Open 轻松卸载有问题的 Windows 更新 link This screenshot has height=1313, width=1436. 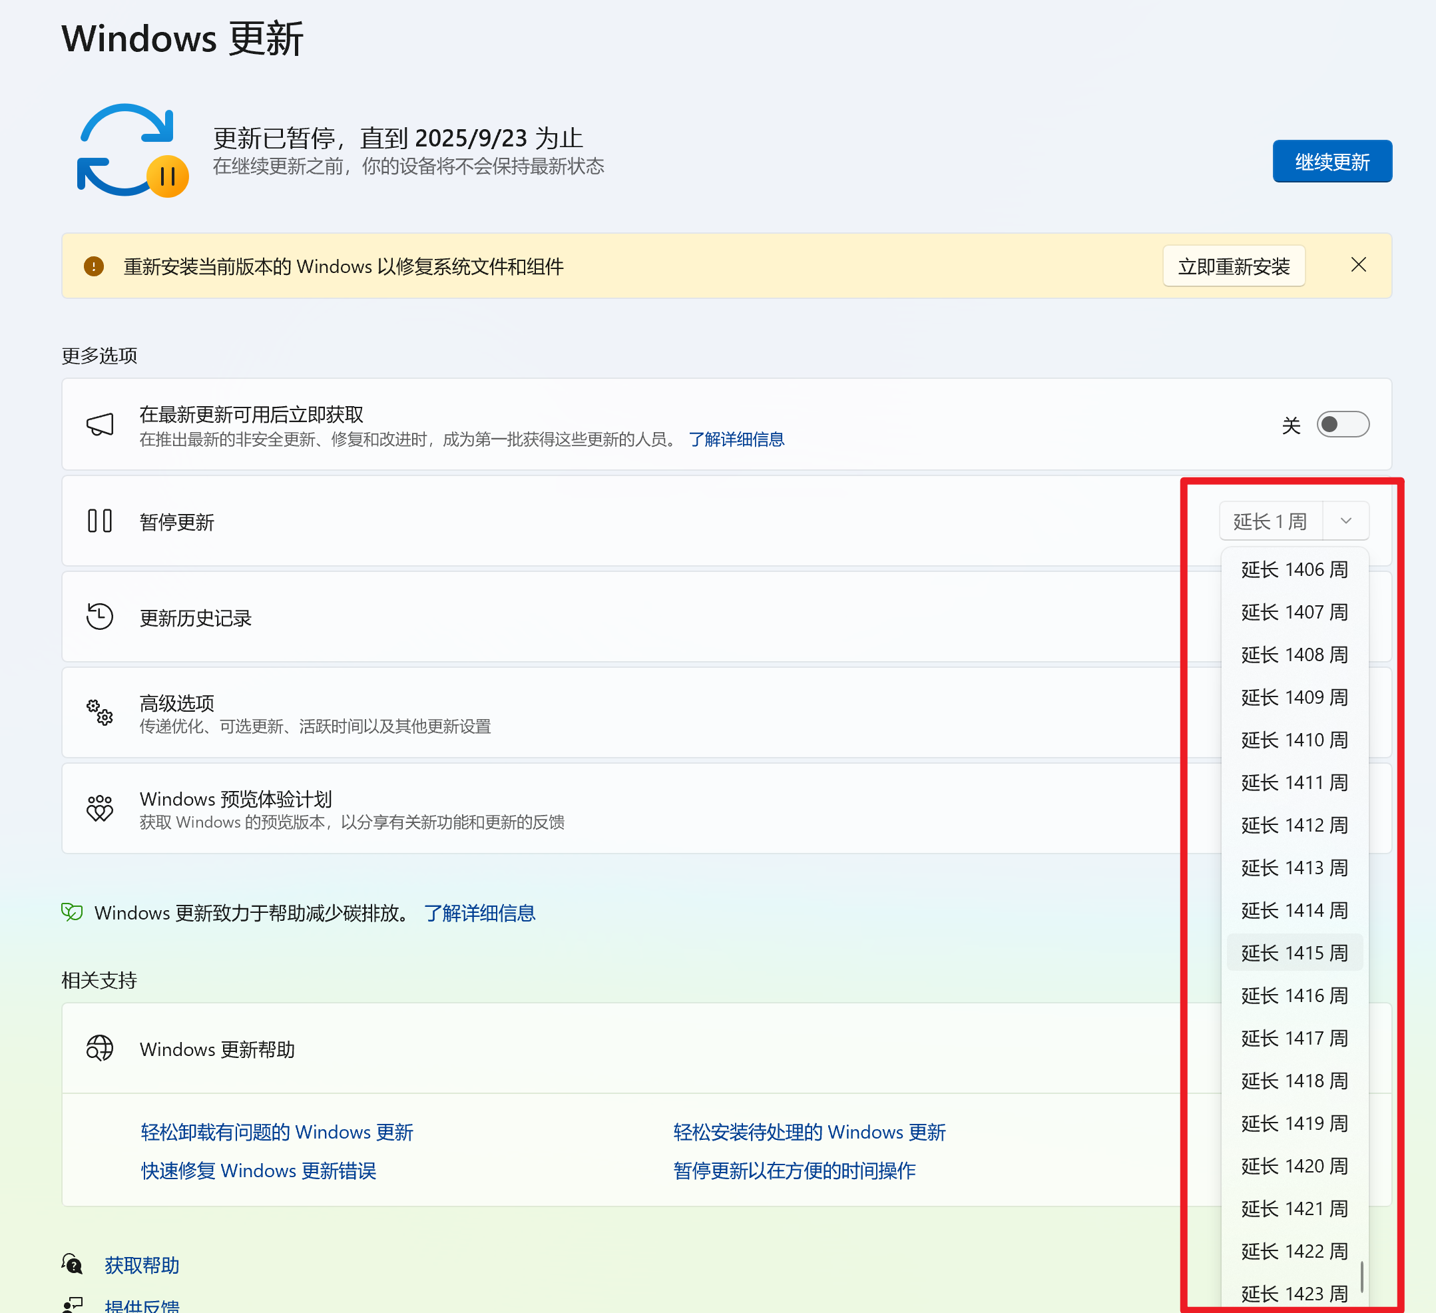point(277,1132)
